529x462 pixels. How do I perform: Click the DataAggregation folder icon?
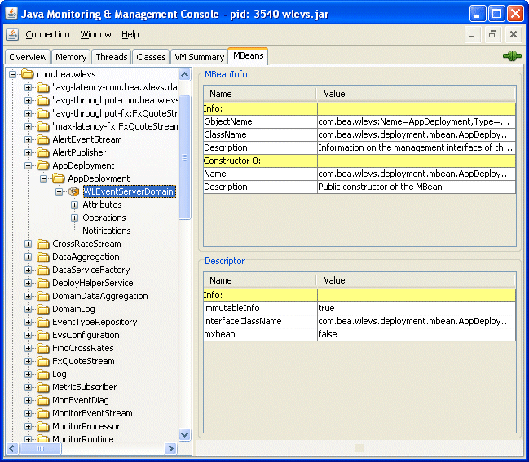click(43, 257)
